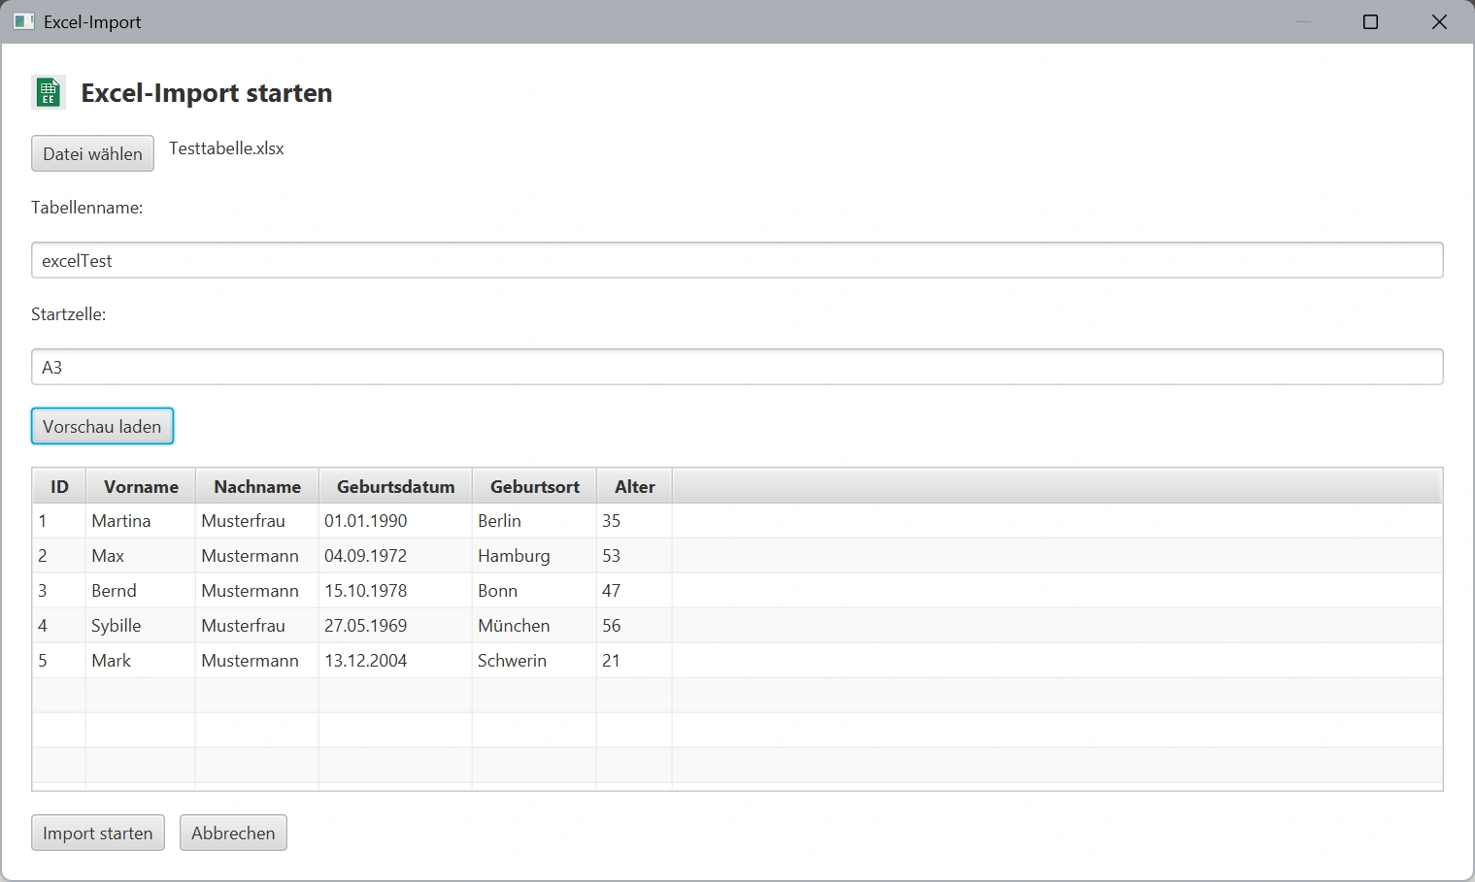Sort table by the ID column header
The width and height of the screenshot is (1475, 882).
(x=59, y=486)
